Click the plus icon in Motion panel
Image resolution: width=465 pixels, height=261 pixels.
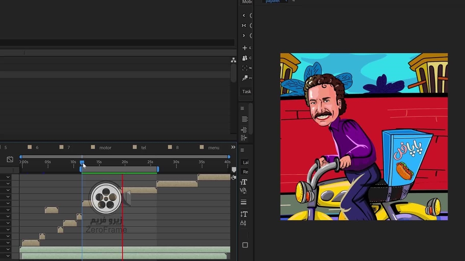(x=244, y=48)
